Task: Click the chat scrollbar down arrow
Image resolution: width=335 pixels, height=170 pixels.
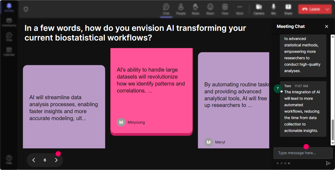Action: coord(333,143)
